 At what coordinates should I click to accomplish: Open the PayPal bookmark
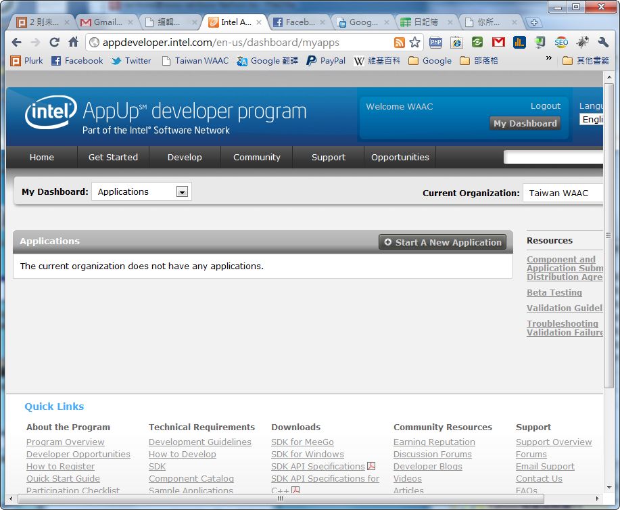click(326, 60)
